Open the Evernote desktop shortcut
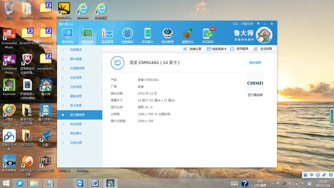 pos(9,87)
